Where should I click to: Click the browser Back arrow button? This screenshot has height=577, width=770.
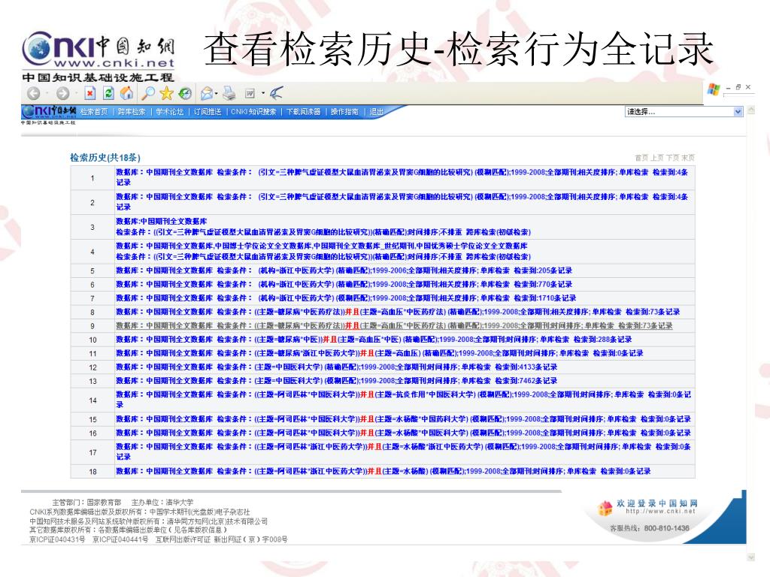(33, 93)
